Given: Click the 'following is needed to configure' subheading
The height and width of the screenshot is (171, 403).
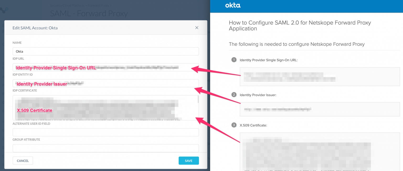Looking at the screenshot, I should pos(297,44).
